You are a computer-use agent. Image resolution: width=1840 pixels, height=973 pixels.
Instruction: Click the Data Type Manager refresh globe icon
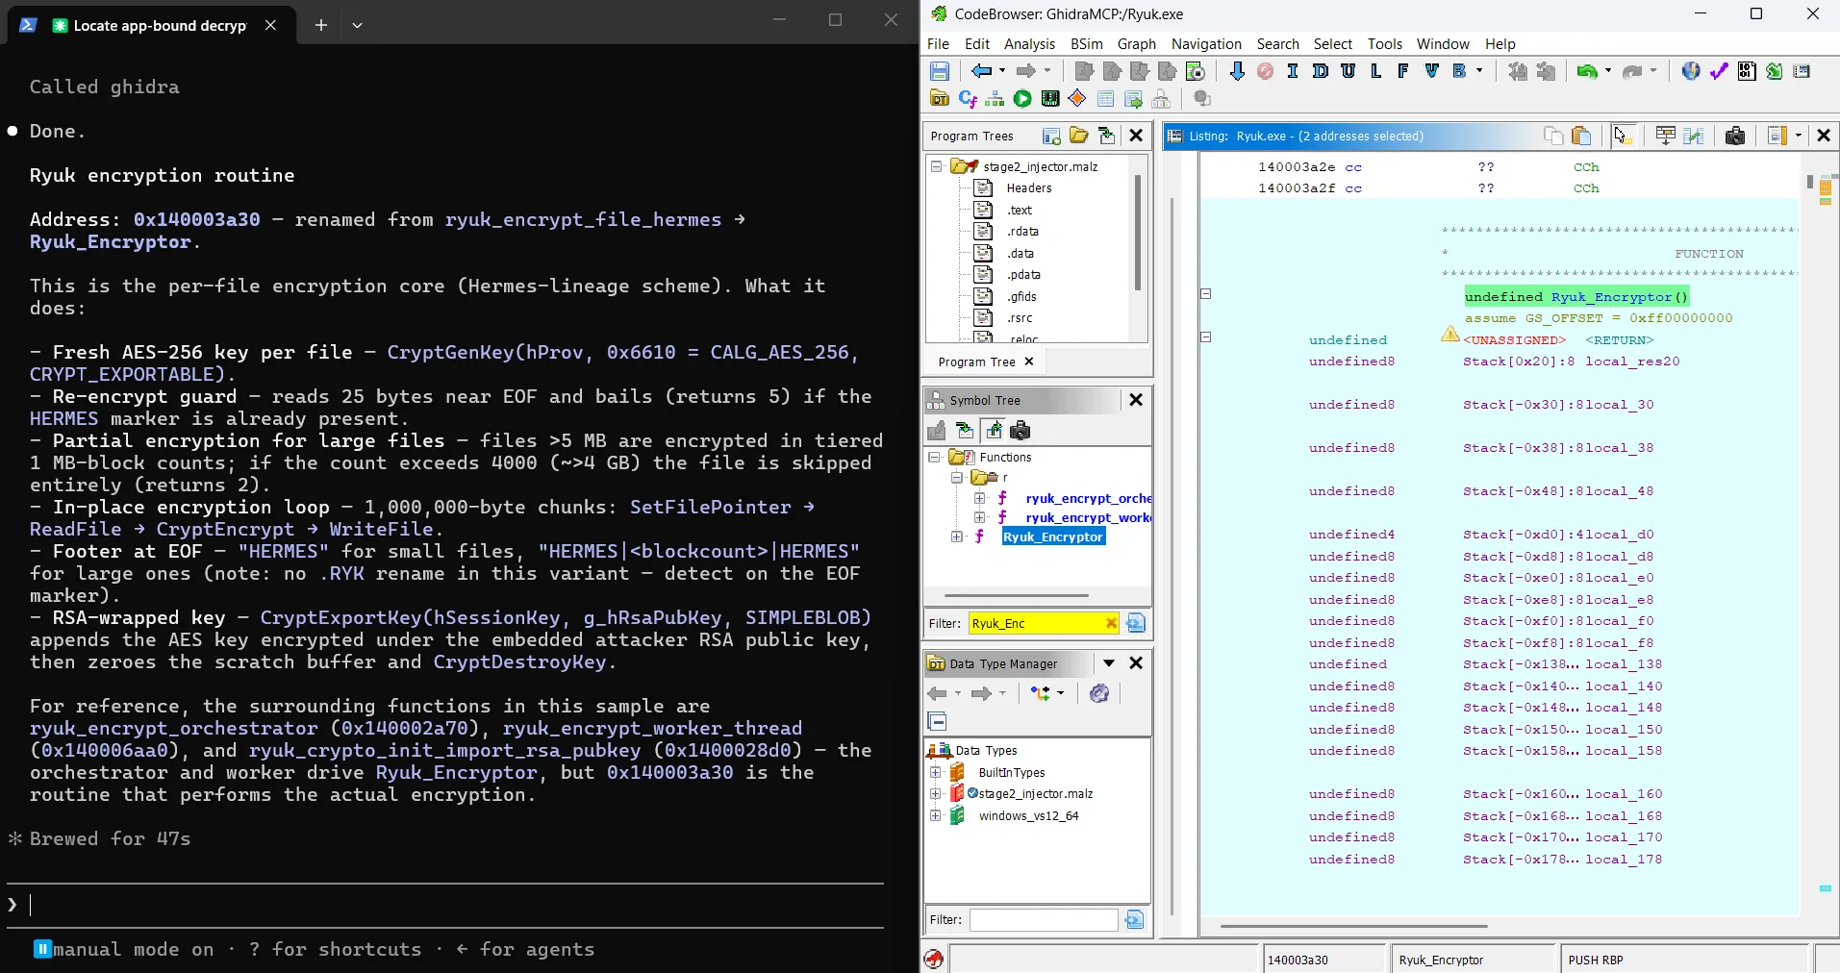tap(1099, 693)
